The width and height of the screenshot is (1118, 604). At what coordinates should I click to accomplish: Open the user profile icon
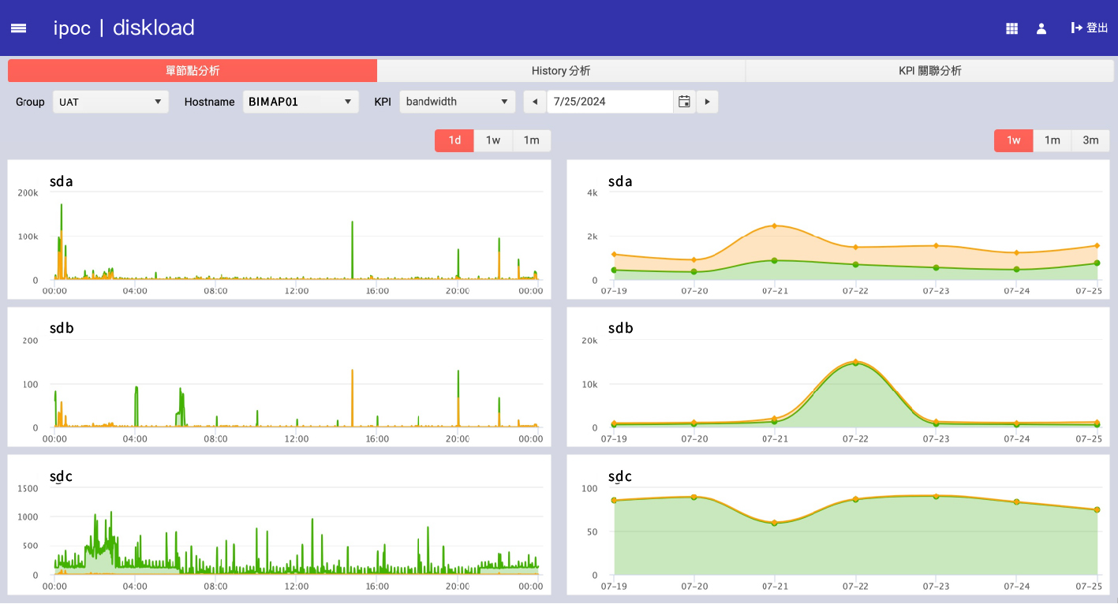click(1041, 28)
